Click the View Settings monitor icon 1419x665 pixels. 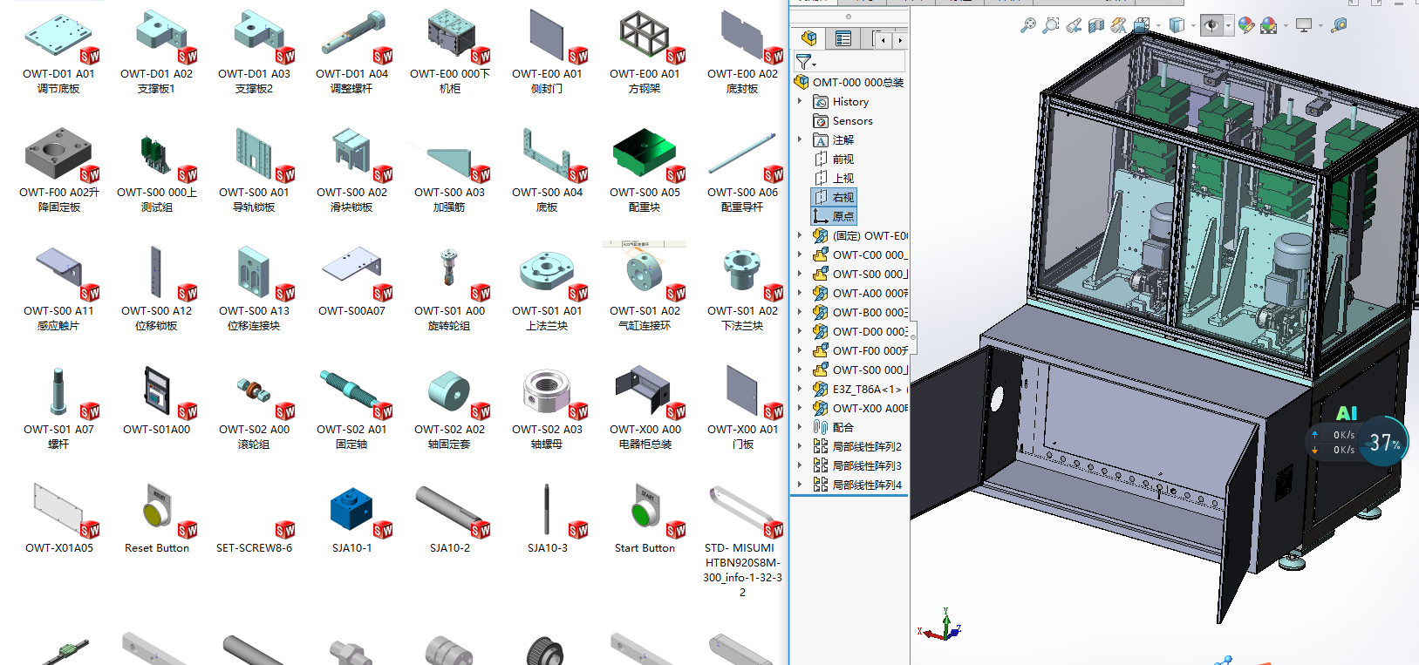click(x=1304, y=25)
